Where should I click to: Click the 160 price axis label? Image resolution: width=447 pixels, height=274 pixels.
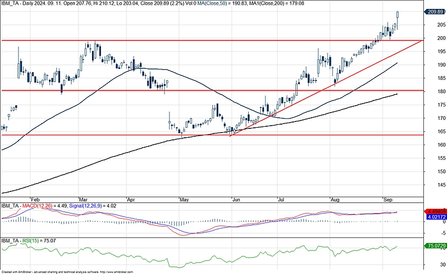pos(441,145)
